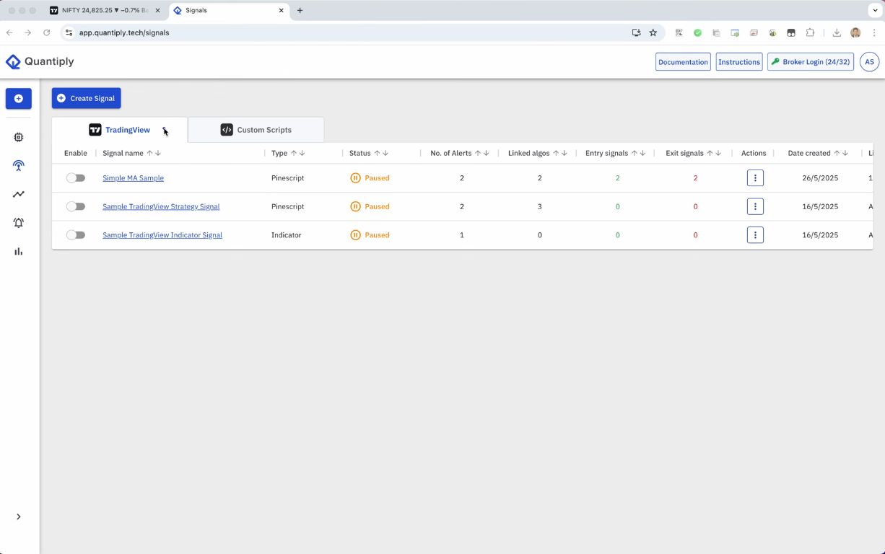
Task: View analytics using the bar-chart sidebar icon
Action: (18, 251)
